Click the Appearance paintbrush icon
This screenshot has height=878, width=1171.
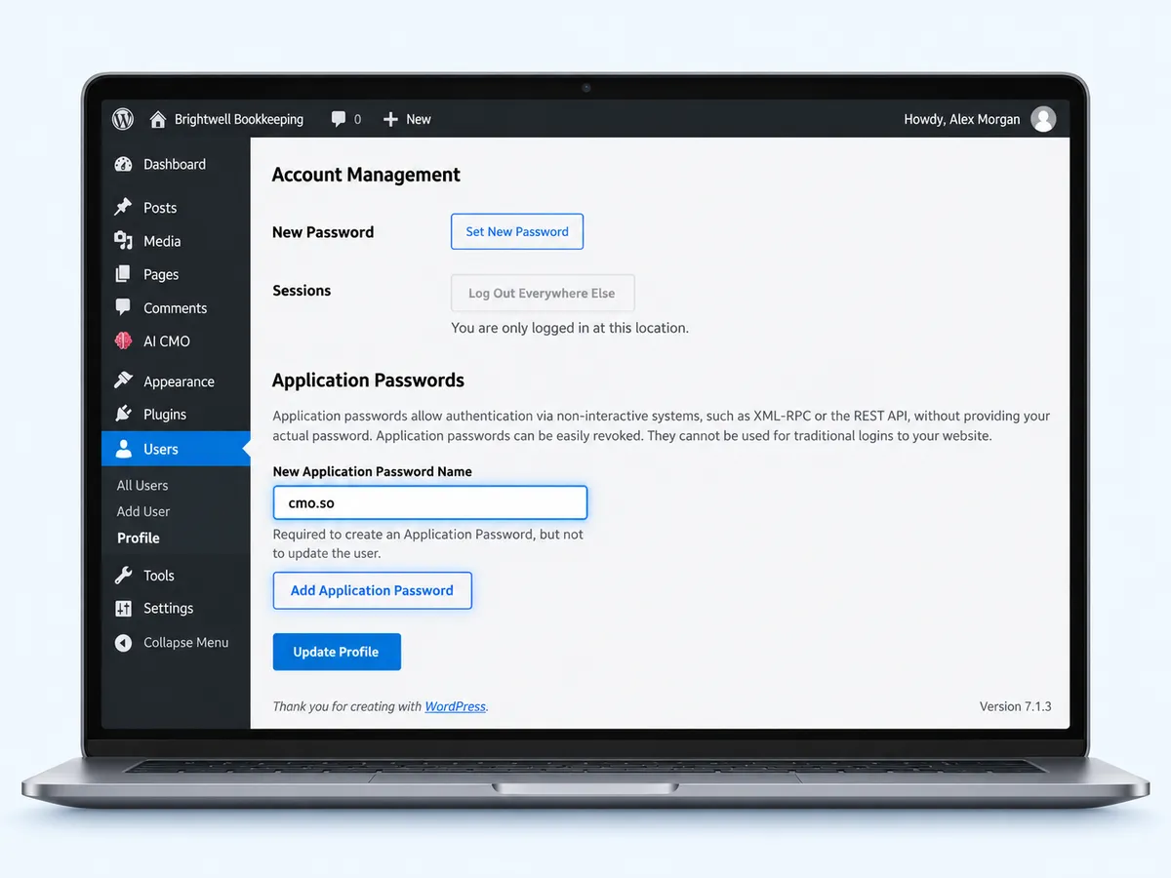point(123,380)
